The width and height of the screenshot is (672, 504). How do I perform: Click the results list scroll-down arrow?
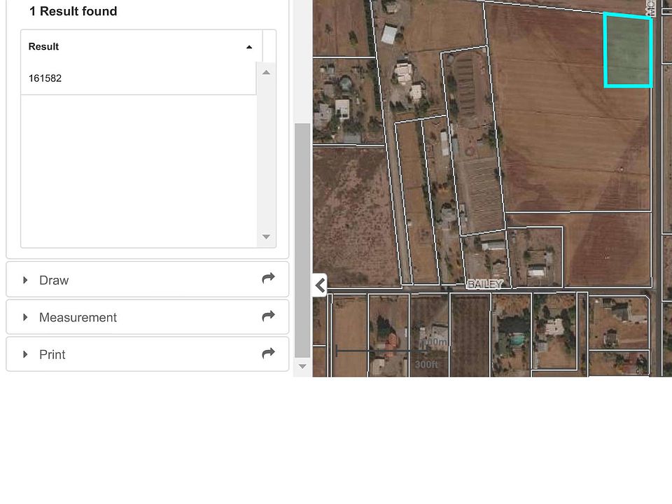(x=266, y=237)
